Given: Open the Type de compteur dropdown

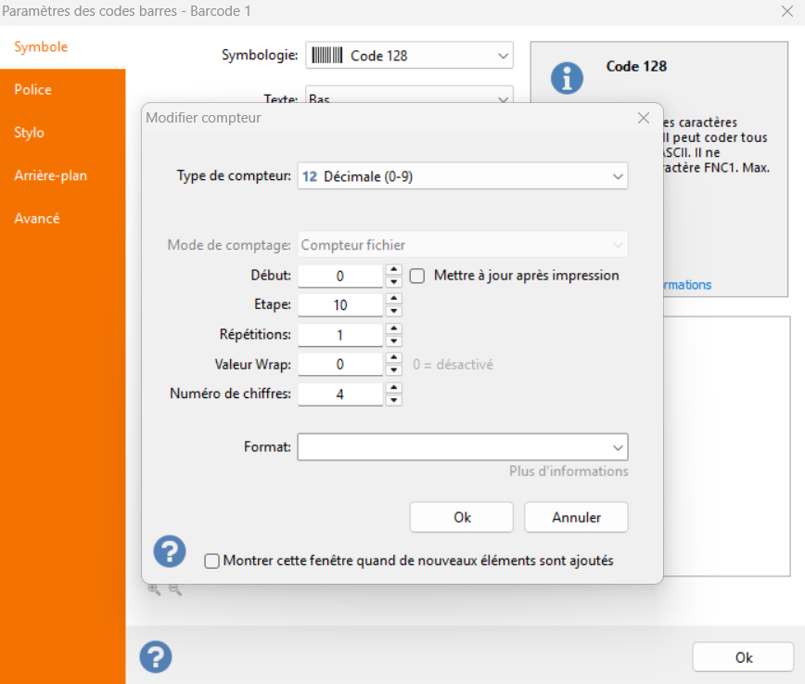Looking at the screenshot, I should [462, 176].
